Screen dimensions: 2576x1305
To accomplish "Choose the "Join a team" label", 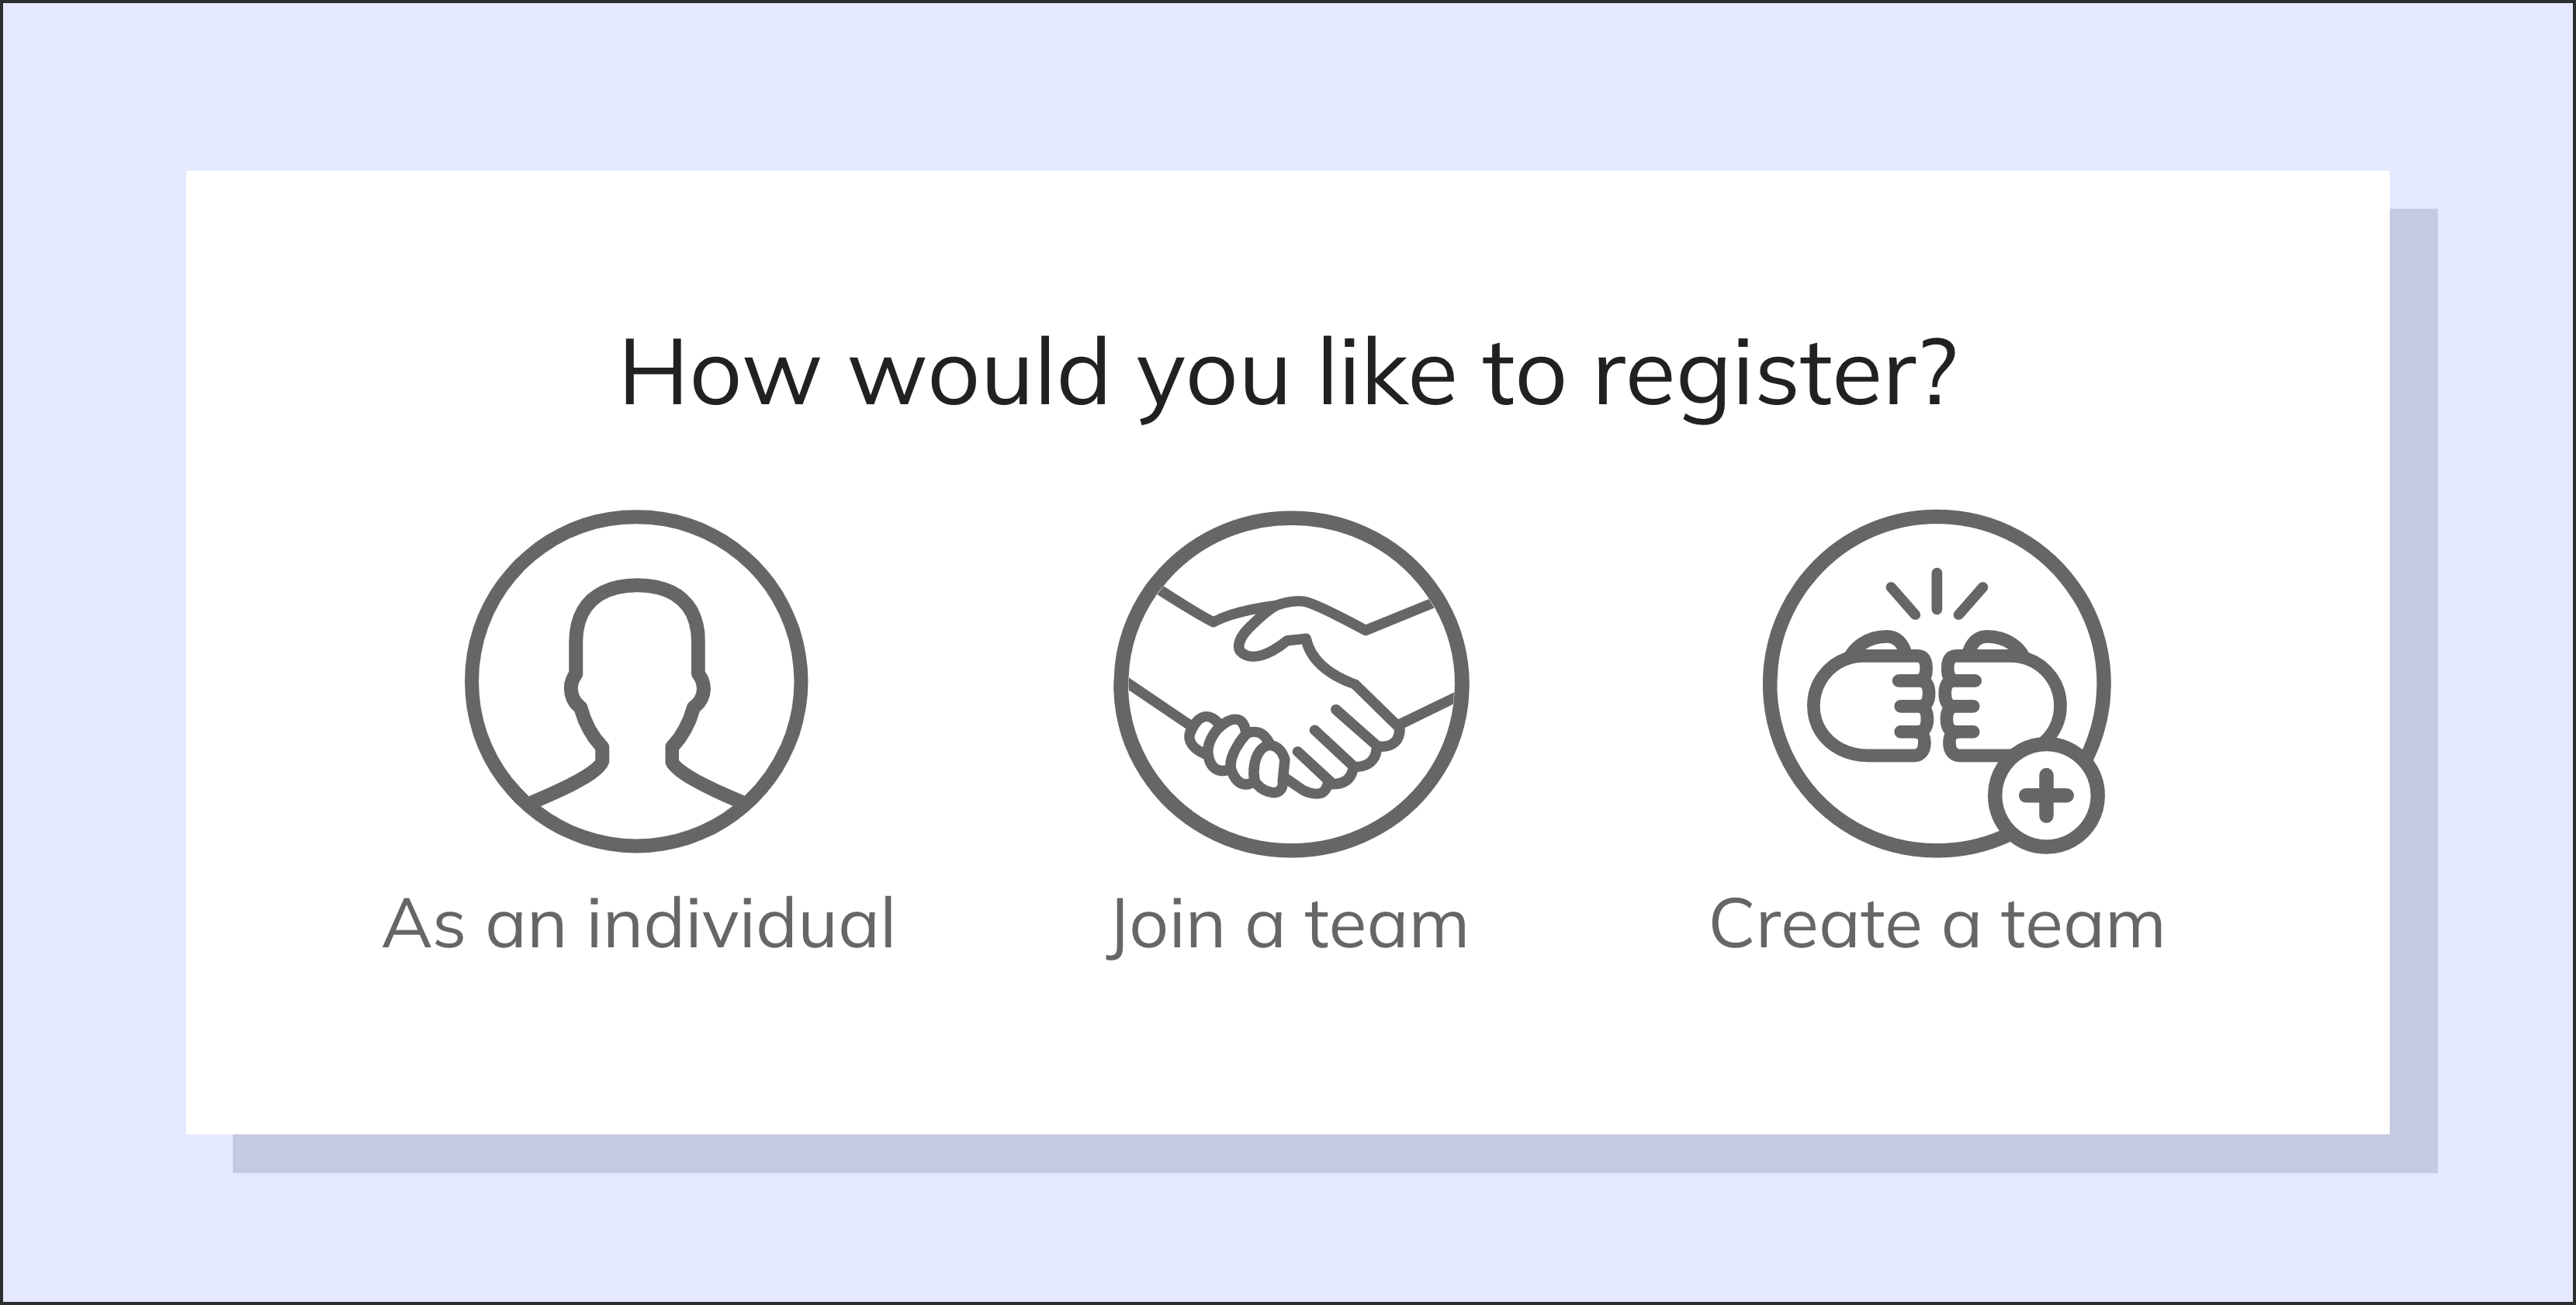I will 1288,926.
